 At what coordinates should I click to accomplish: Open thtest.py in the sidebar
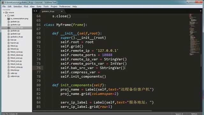[14, 46]
